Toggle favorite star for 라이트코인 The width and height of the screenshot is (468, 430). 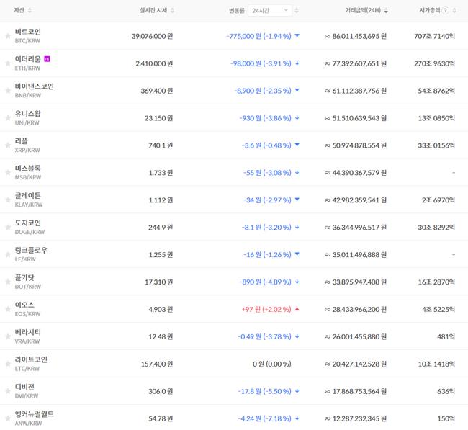[x=8, y=364]
